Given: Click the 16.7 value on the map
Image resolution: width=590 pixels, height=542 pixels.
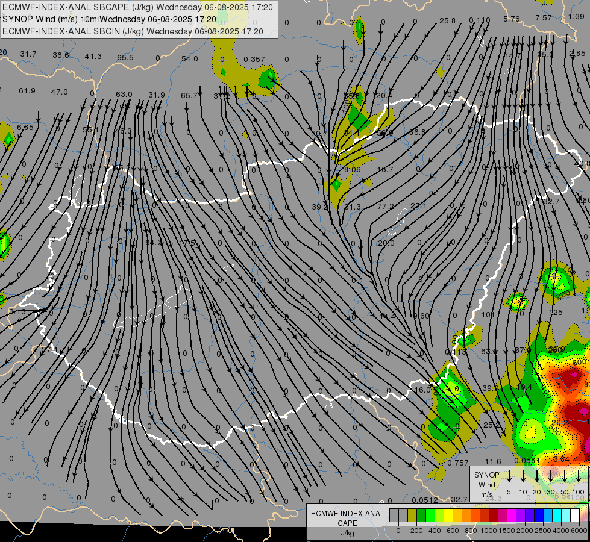Looking at the screenshot, I should click(385, 170).
